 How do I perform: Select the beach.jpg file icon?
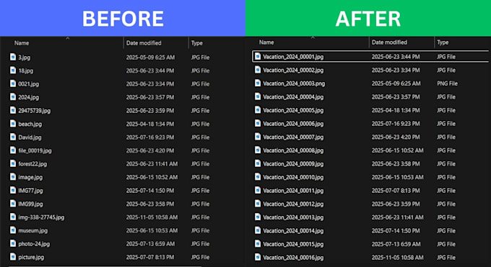[x=13, y=124]
